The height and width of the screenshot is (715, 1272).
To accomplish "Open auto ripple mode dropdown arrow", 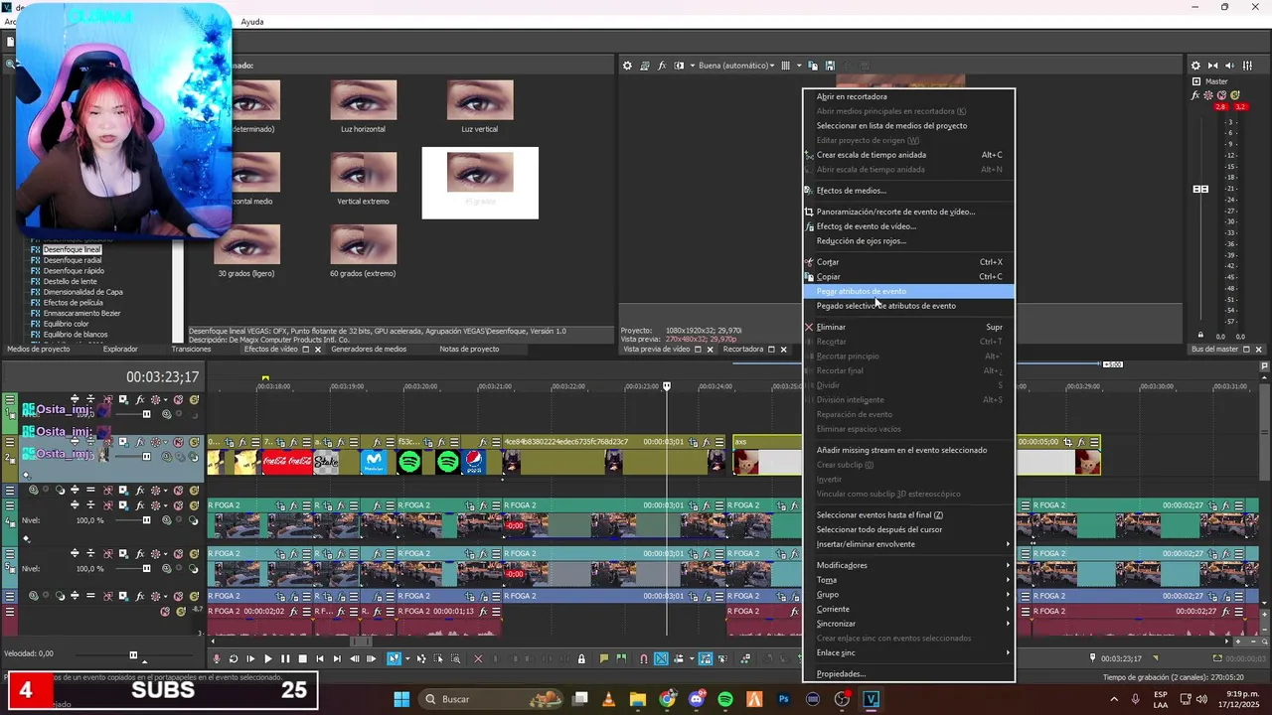I will click(692, 658).
